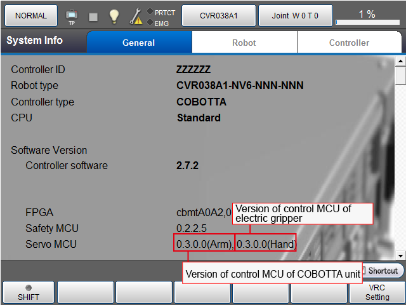Open the CVR038A1 robot selector
The image size is (406, 305).
point(219,15)
